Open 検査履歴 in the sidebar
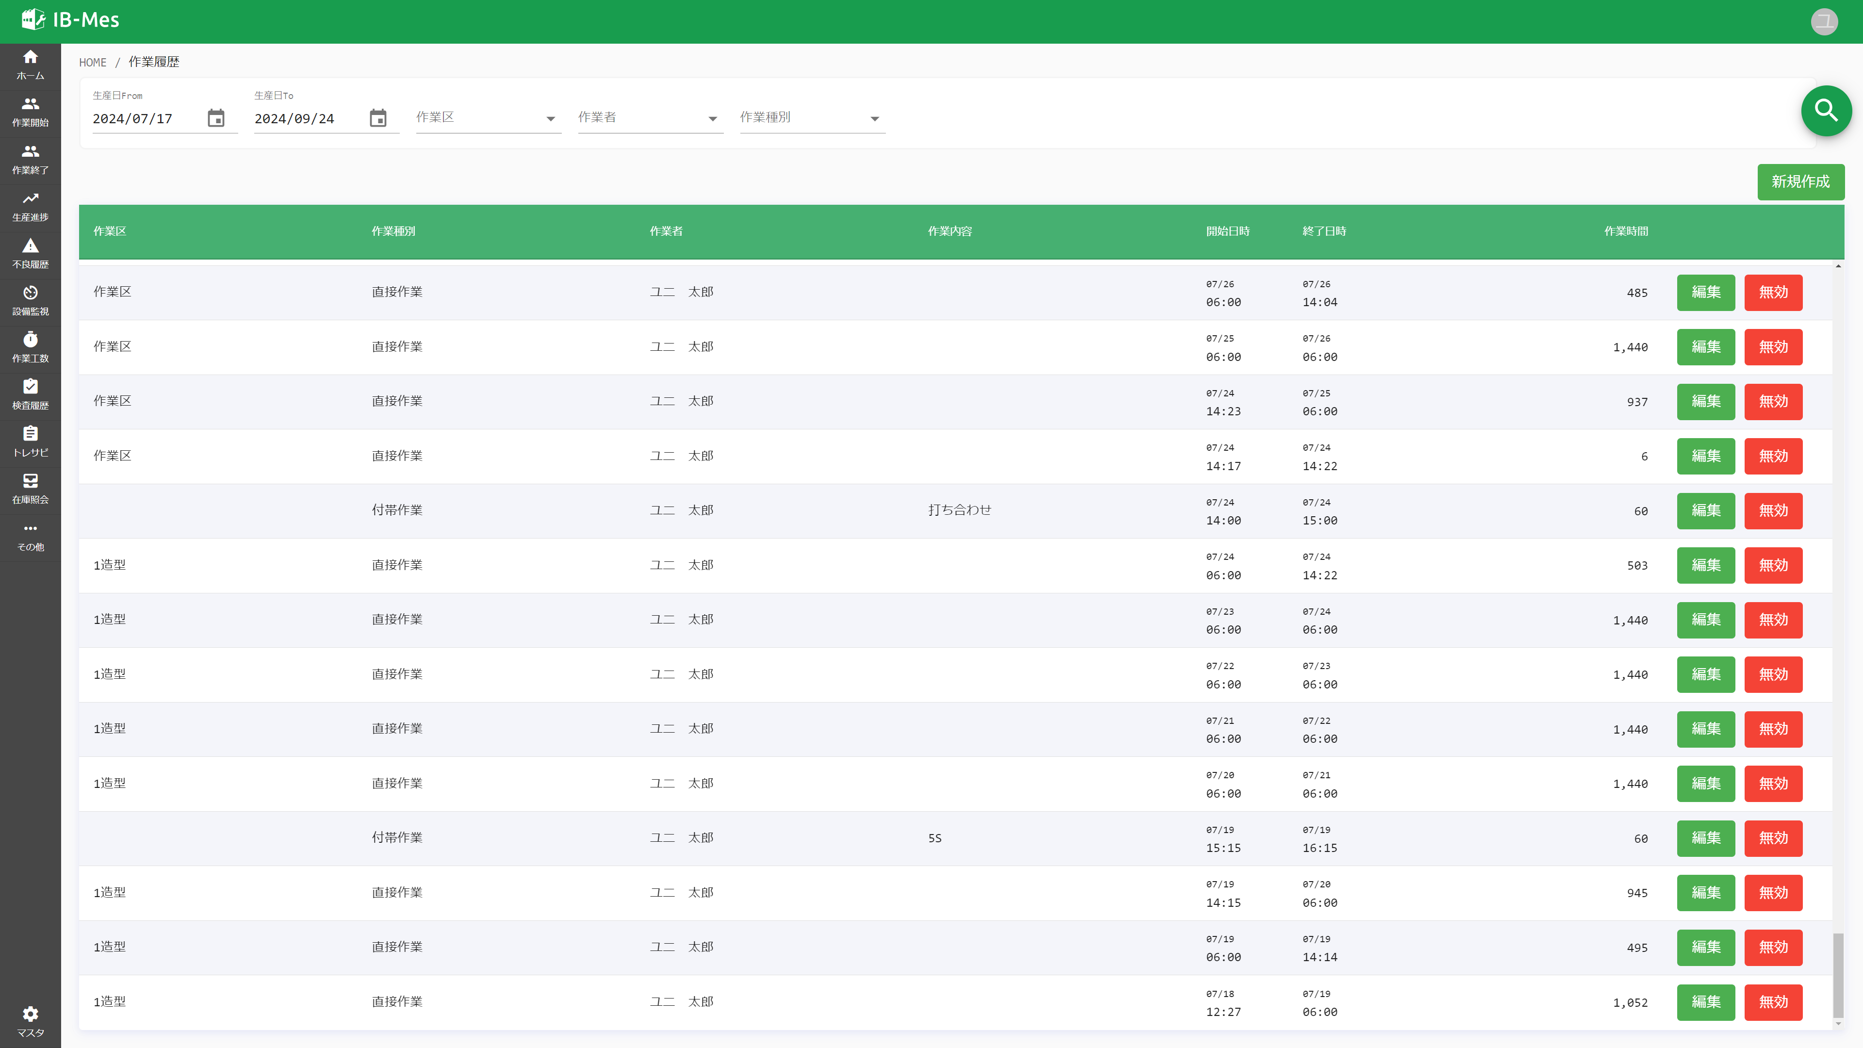 coord(31,395)
